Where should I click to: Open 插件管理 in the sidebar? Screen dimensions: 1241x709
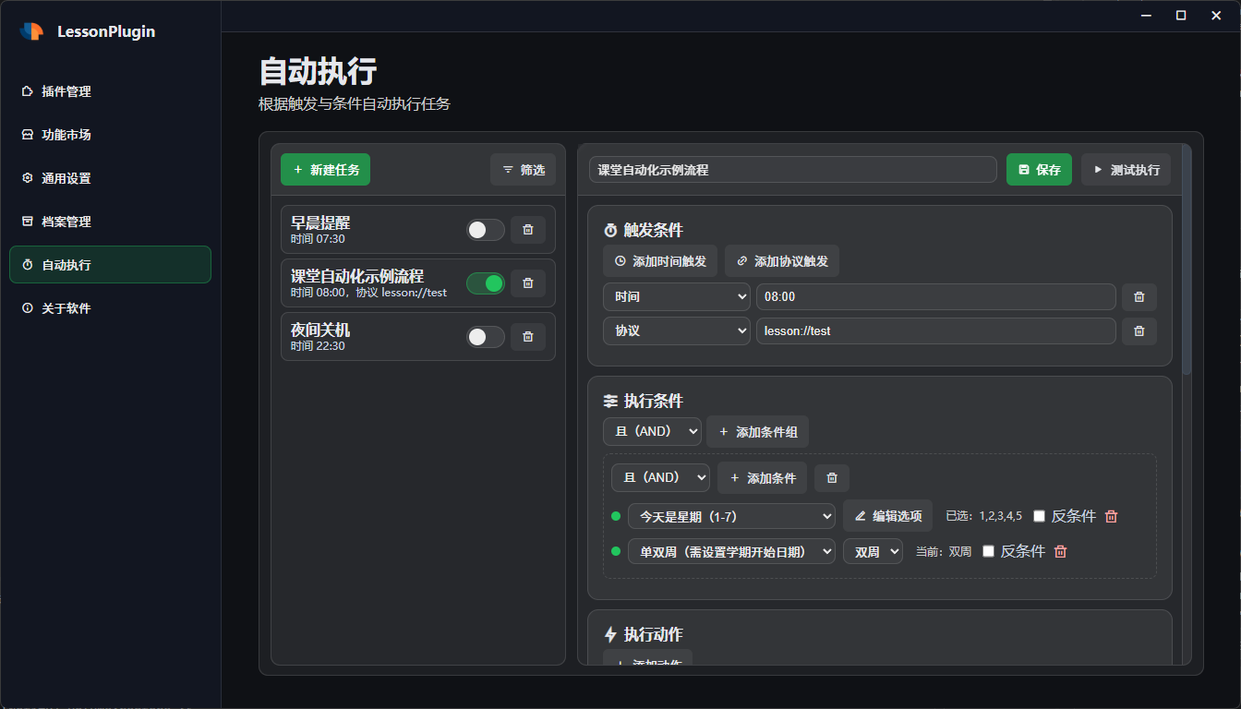click(x=66, y=91)
